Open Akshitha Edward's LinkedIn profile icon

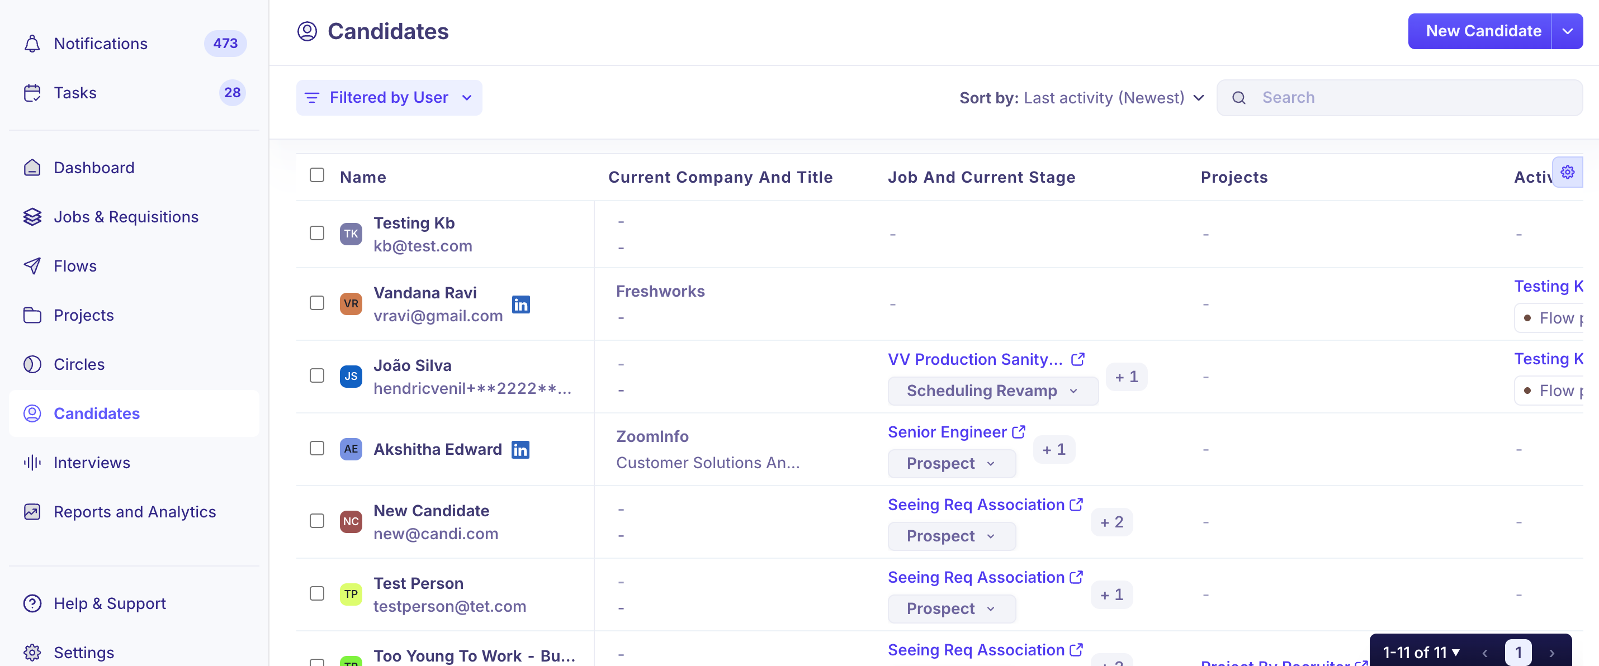[519, 449]
